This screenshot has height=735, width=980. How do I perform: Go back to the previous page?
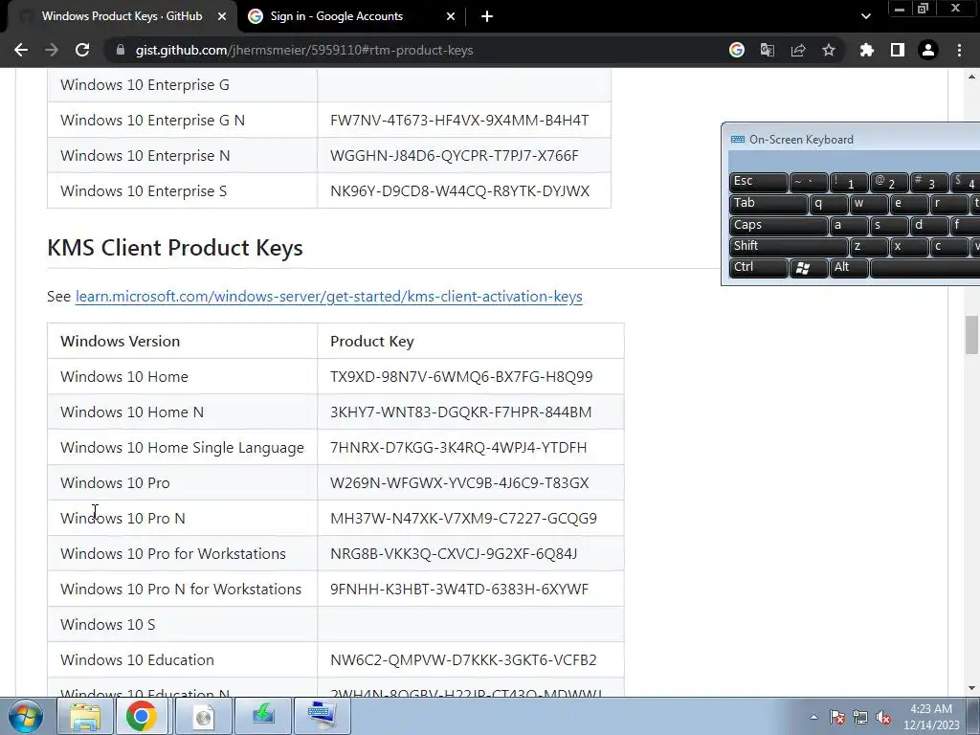tap(21, 50)
